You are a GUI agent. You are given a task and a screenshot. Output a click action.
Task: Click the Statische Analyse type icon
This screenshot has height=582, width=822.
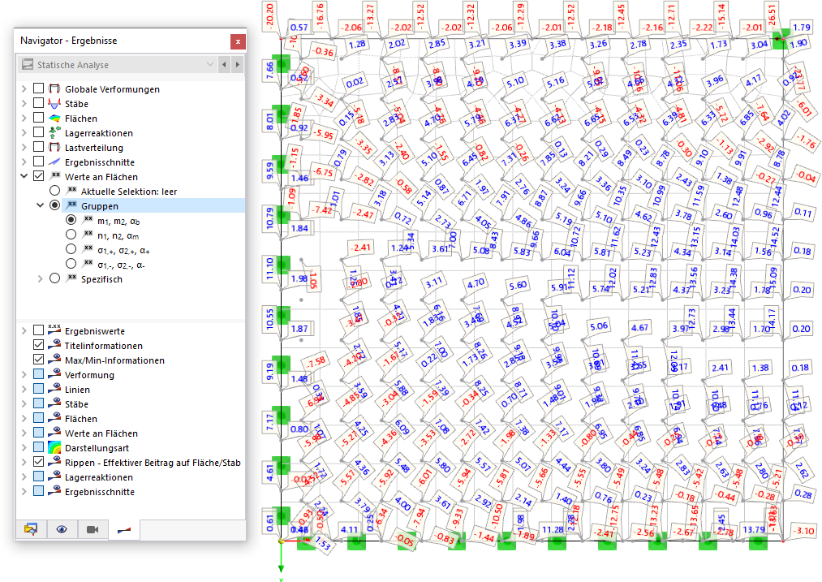[28, 64]
